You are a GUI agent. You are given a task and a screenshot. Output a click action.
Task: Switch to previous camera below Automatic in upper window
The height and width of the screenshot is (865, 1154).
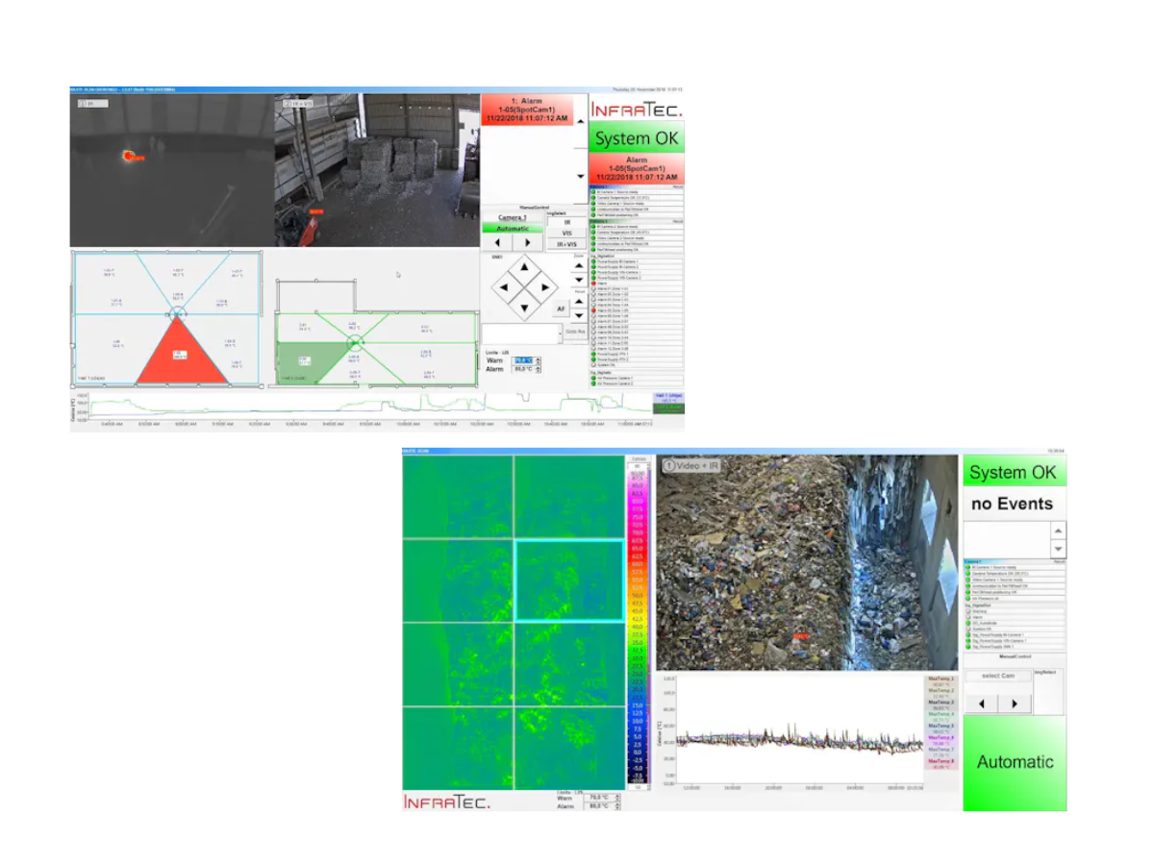497,242
